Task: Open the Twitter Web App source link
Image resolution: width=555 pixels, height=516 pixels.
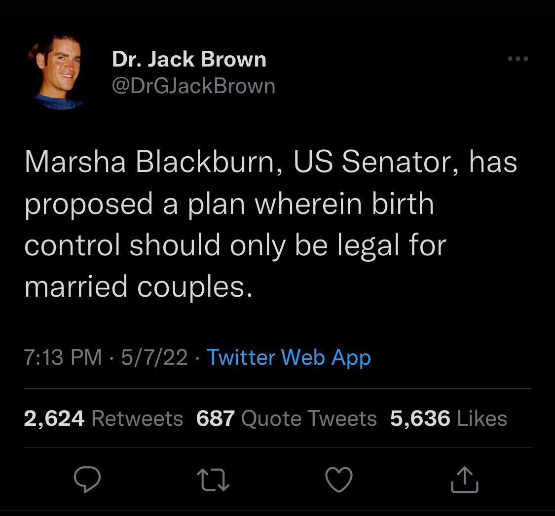Action: [289, 357]
